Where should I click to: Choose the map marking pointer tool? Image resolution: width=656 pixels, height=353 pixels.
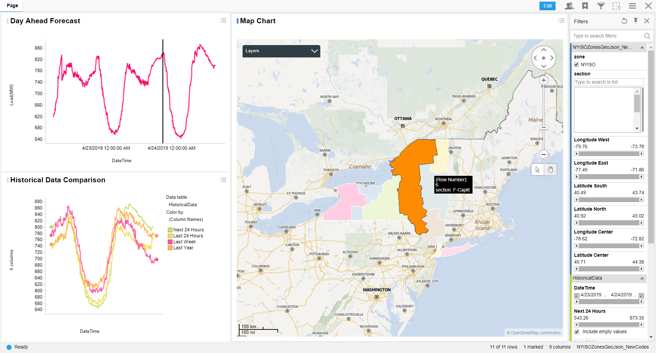click(537, 170)
